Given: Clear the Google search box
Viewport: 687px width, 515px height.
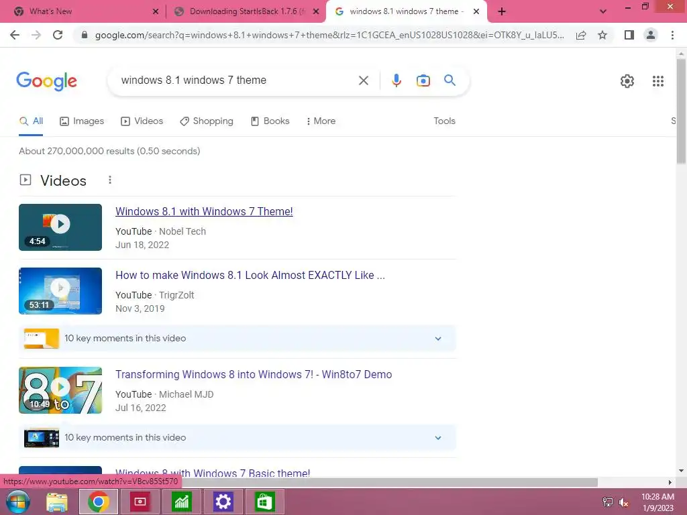Looking at the screenshot, I should pos(363,80).
